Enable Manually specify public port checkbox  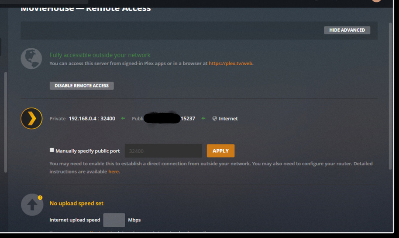click(x=52, y=150)
